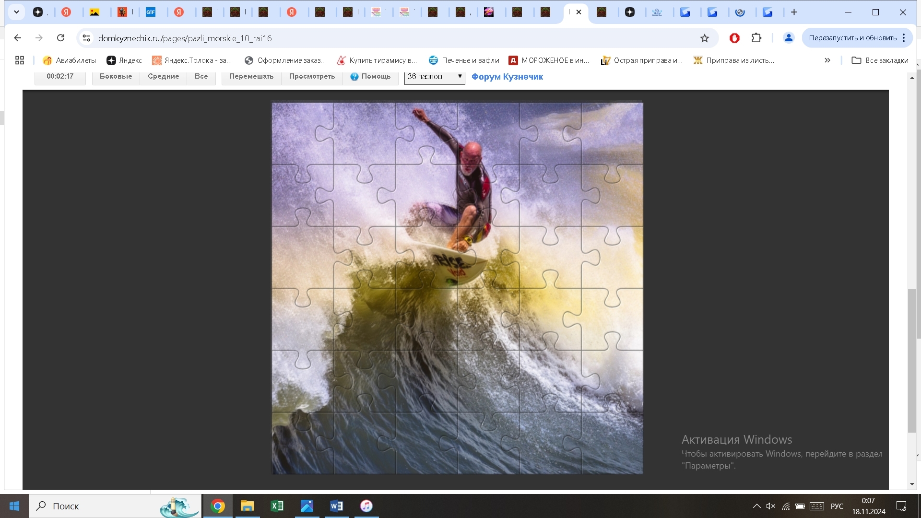Click the page vertical scrollbar thumb
The width and height of the screenshot is (921, 518).
pos(912,360)
